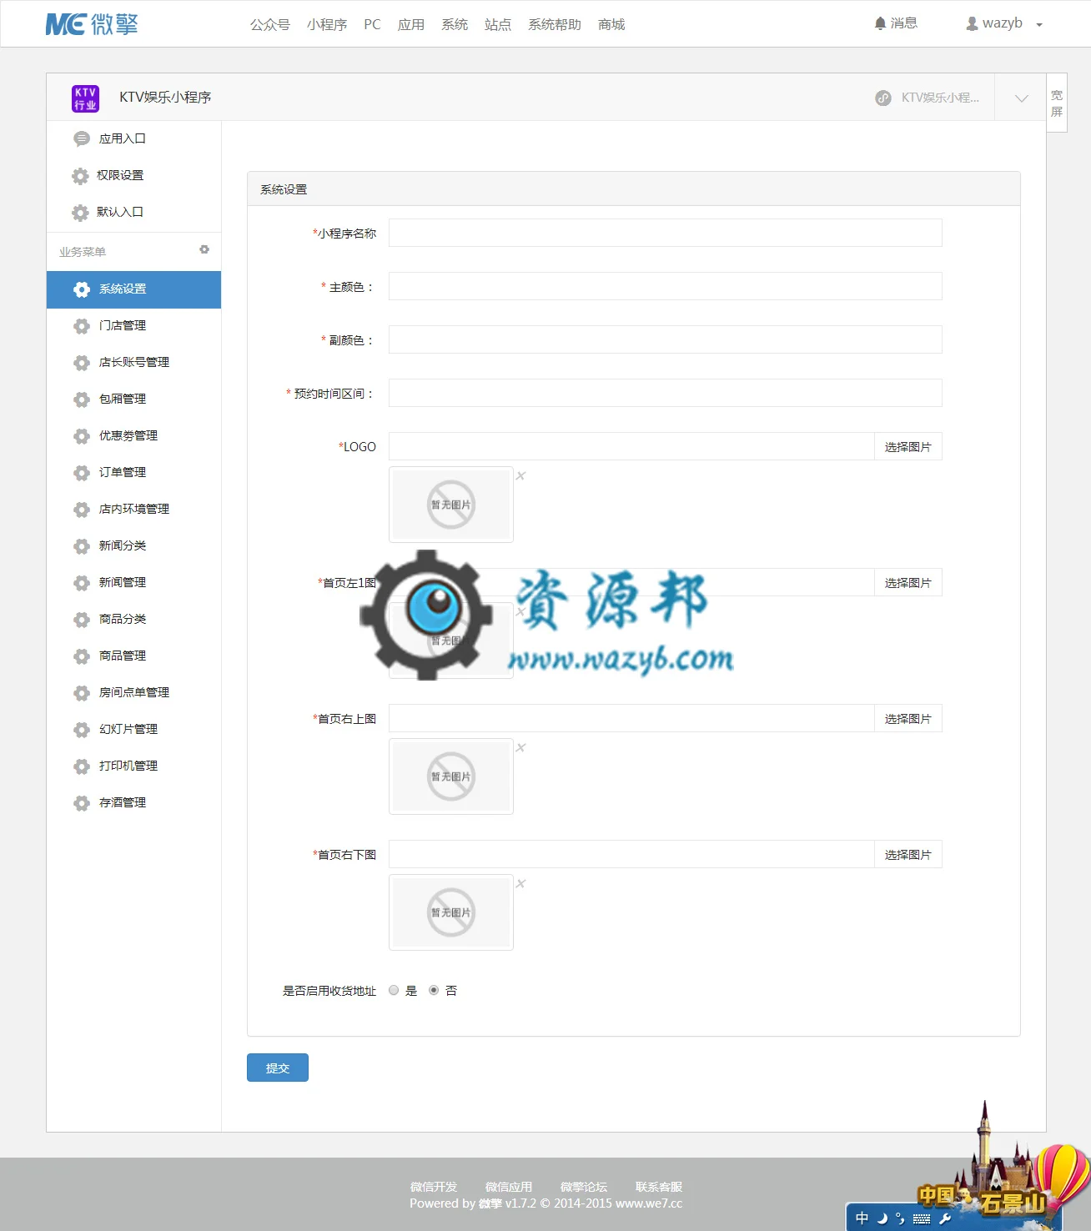Click the 小程序名称 input field
The image size is (1091, 1231).
coord(665,233)
